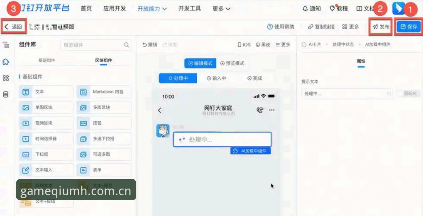Select the 多图区块 component
This screenshot has width=423, height=216.
pyautogui.click(x=104, y=108)
